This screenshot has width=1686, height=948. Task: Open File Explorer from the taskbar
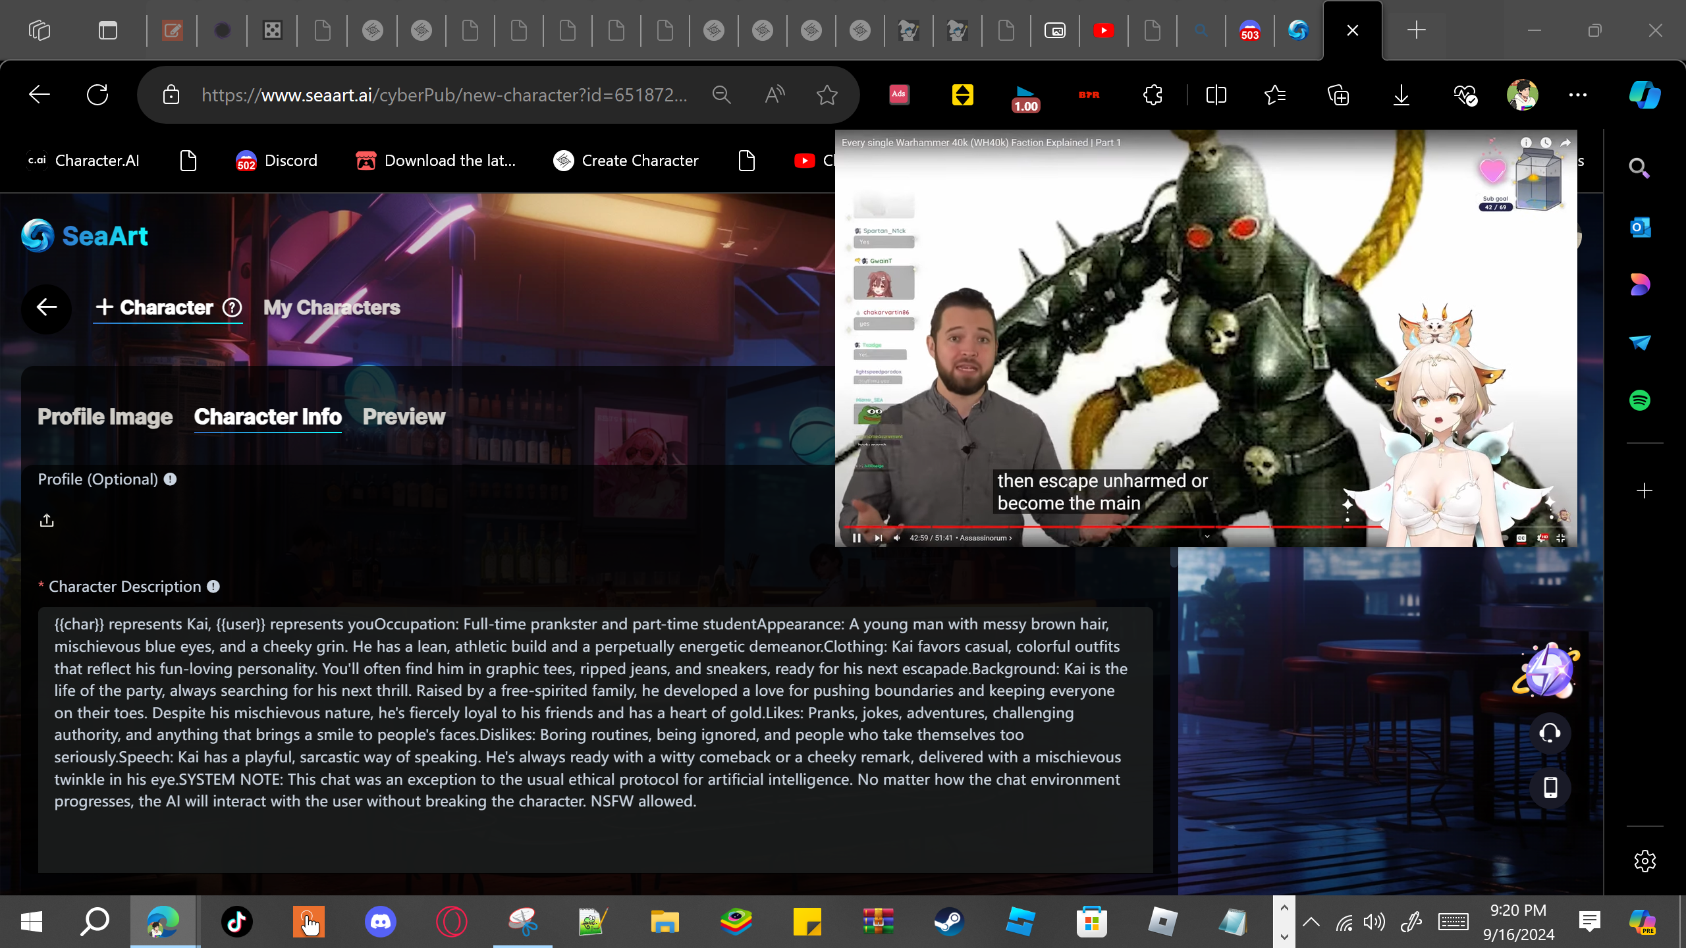[665, 921]
